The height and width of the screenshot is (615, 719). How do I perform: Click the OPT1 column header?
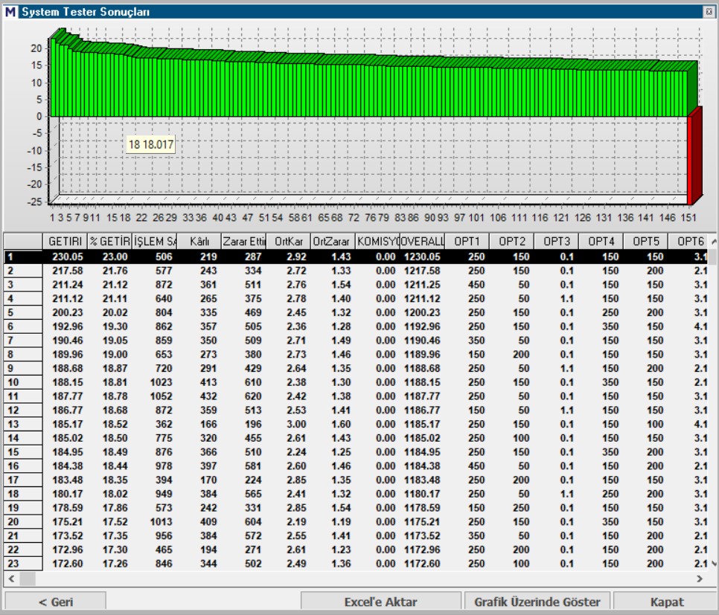tap(467, 242)
